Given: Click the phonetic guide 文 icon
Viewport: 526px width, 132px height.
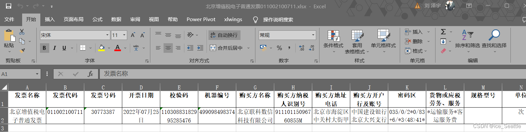Looking at the screenshot, I should pos(136,48).
